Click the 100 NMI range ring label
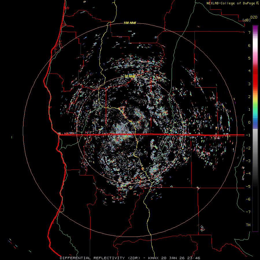Image resolution: width=260 pixels, height=260 pixels. coord(130,23)
